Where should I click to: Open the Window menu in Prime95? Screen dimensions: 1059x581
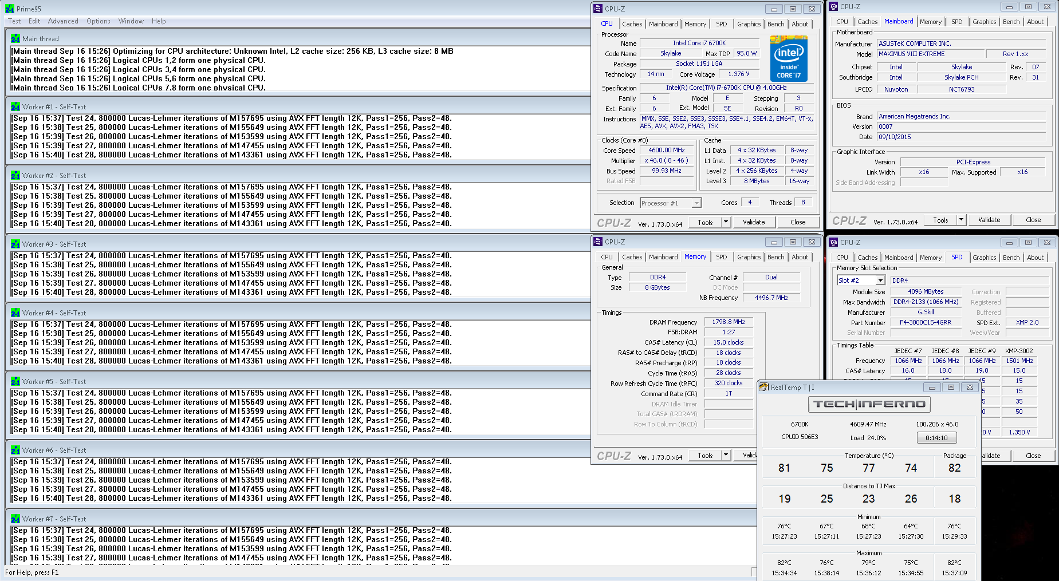131,21
